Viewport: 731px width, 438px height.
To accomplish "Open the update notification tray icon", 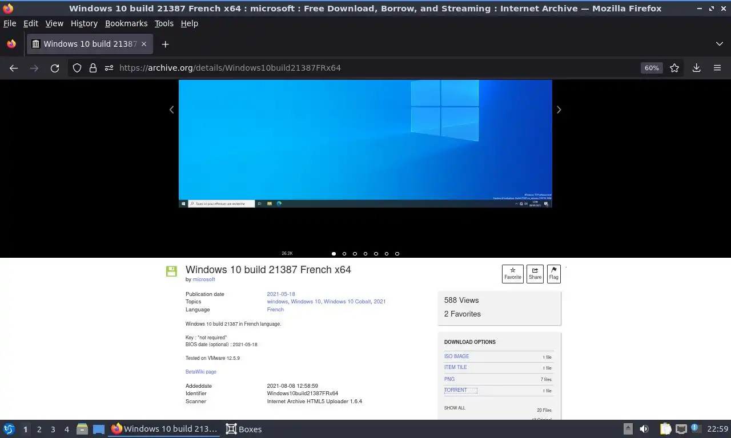I will tap(696, 428).
